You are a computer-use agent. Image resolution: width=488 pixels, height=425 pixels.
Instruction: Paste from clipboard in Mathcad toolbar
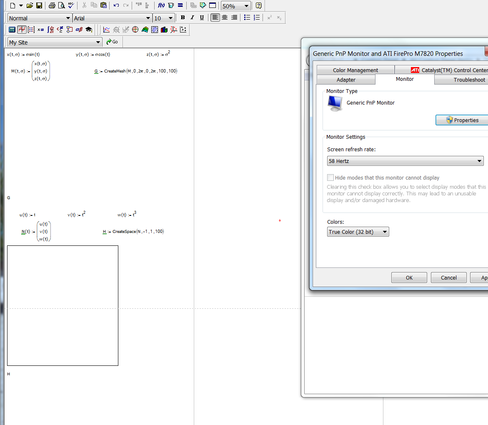[103, 5]
